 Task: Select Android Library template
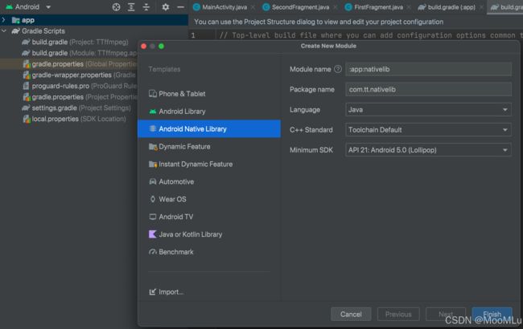209,112
